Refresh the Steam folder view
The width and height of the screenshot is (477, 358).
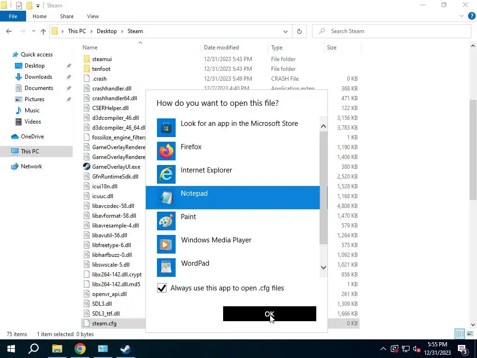click(300, 31)
